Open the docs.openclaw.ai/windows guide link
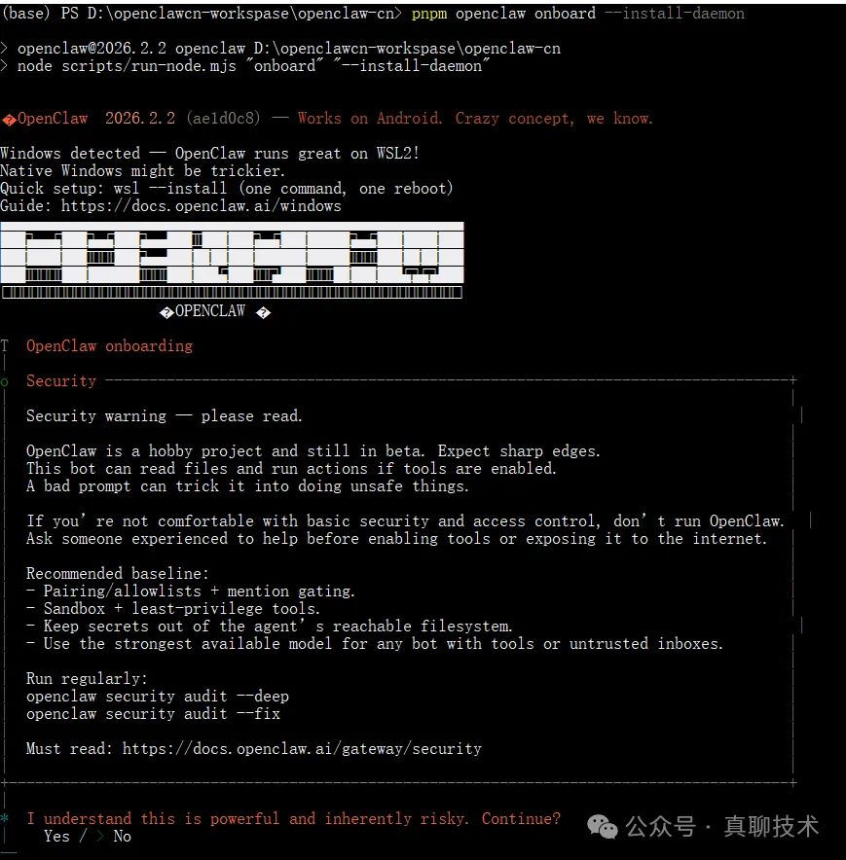846x860 pixels. pyautogui.click(x=201, y=206)
